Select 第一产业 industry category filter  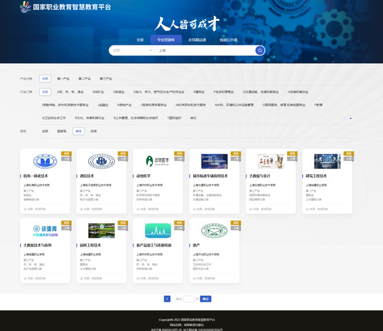click(63, 78)
